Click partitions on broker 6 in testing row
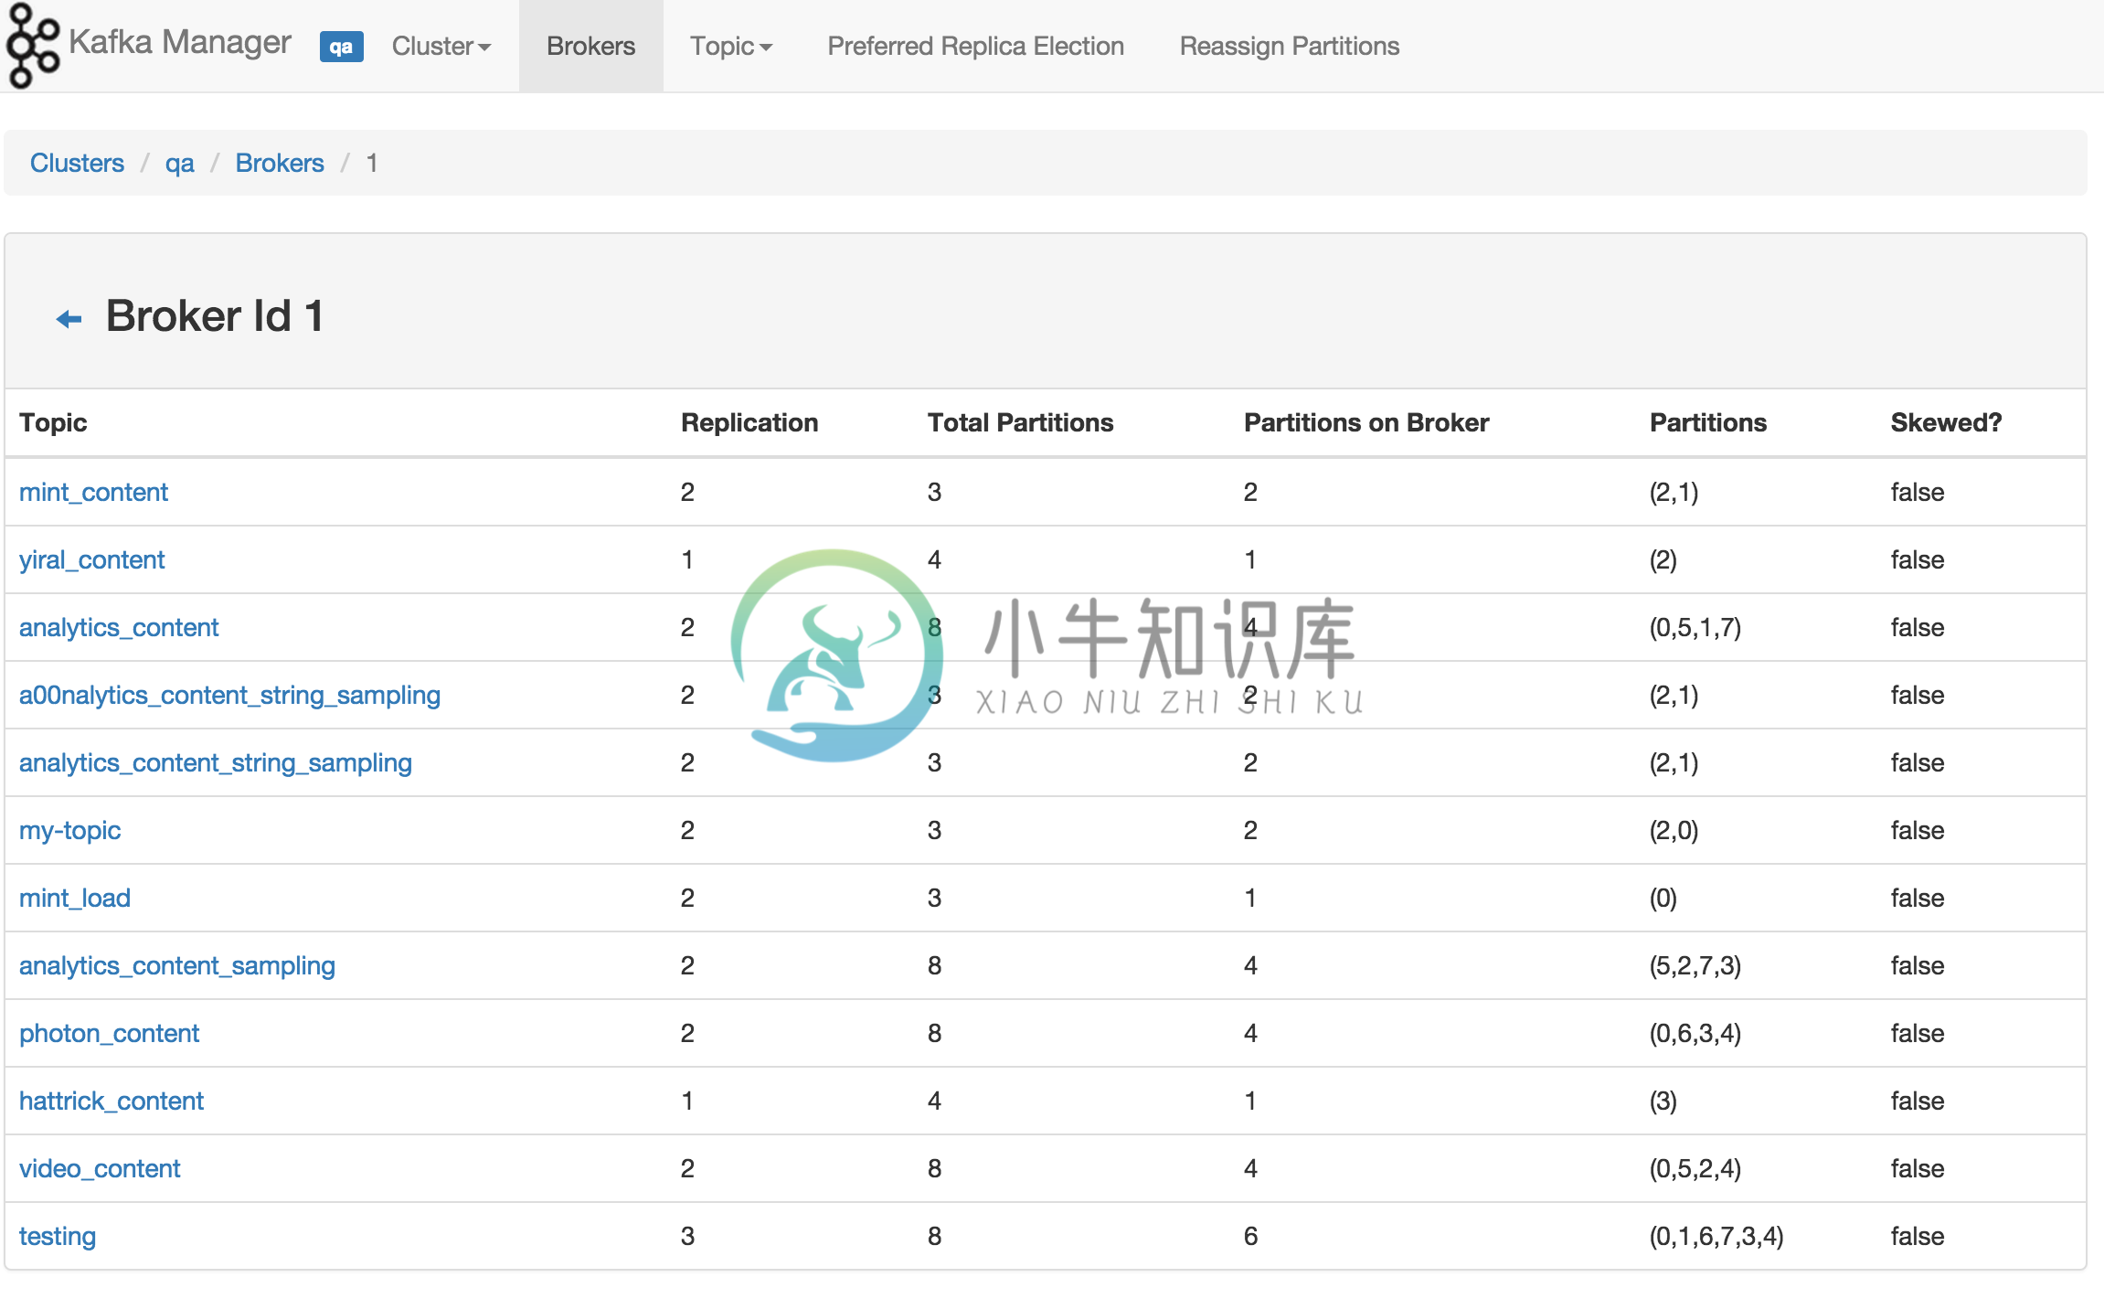Image resolution: width=2104 pixels, height=1309 pixels. pos(1250,1236)
